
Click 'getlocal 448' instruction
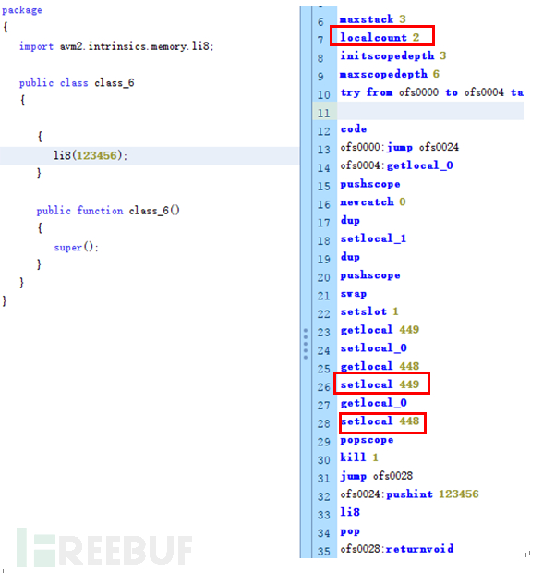coord(380,366)
